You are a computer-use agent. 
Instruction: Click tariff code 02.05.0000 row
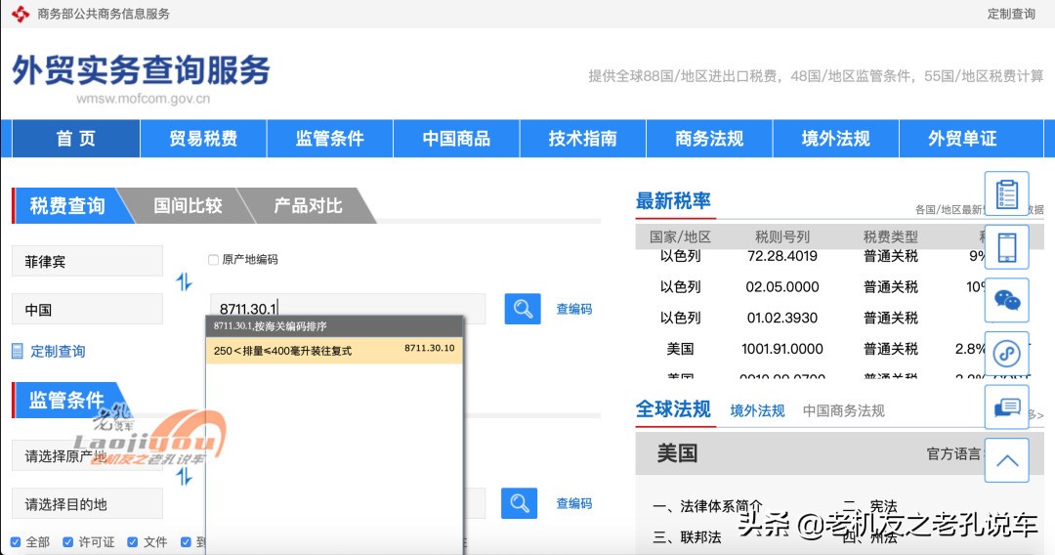[x=782, y=286]
